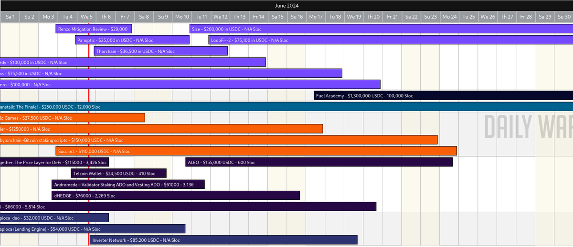Image resolution: width=573 pixels, height=247 pixels.
Task: Open the $1250000 N/A Sloc orange bar
Action: 161,129
